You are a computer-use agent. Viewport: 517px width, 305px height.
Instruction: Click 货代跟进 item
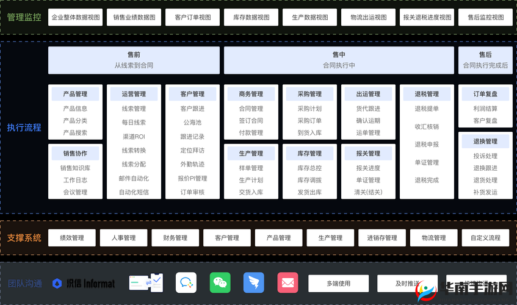point(368,109)
